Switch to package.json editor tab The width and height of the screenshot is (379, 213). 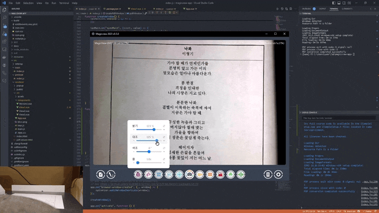point(113,9)
